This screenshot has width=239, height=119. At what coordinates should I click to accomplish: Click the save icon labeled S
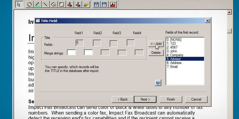[96, 4]
